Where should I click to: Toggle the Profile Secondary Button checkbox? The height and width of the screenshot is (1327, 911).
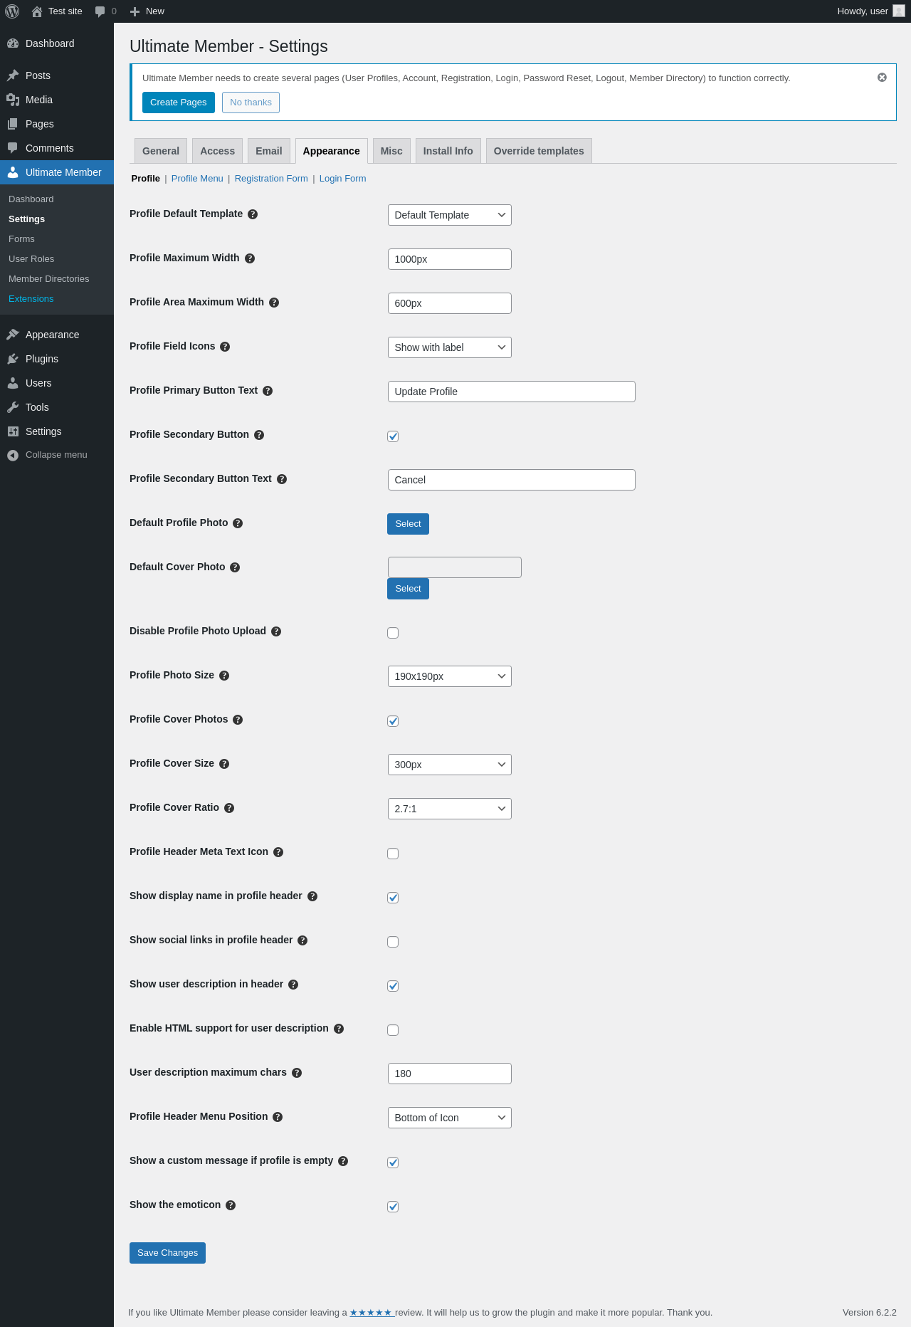coord(393,436)
